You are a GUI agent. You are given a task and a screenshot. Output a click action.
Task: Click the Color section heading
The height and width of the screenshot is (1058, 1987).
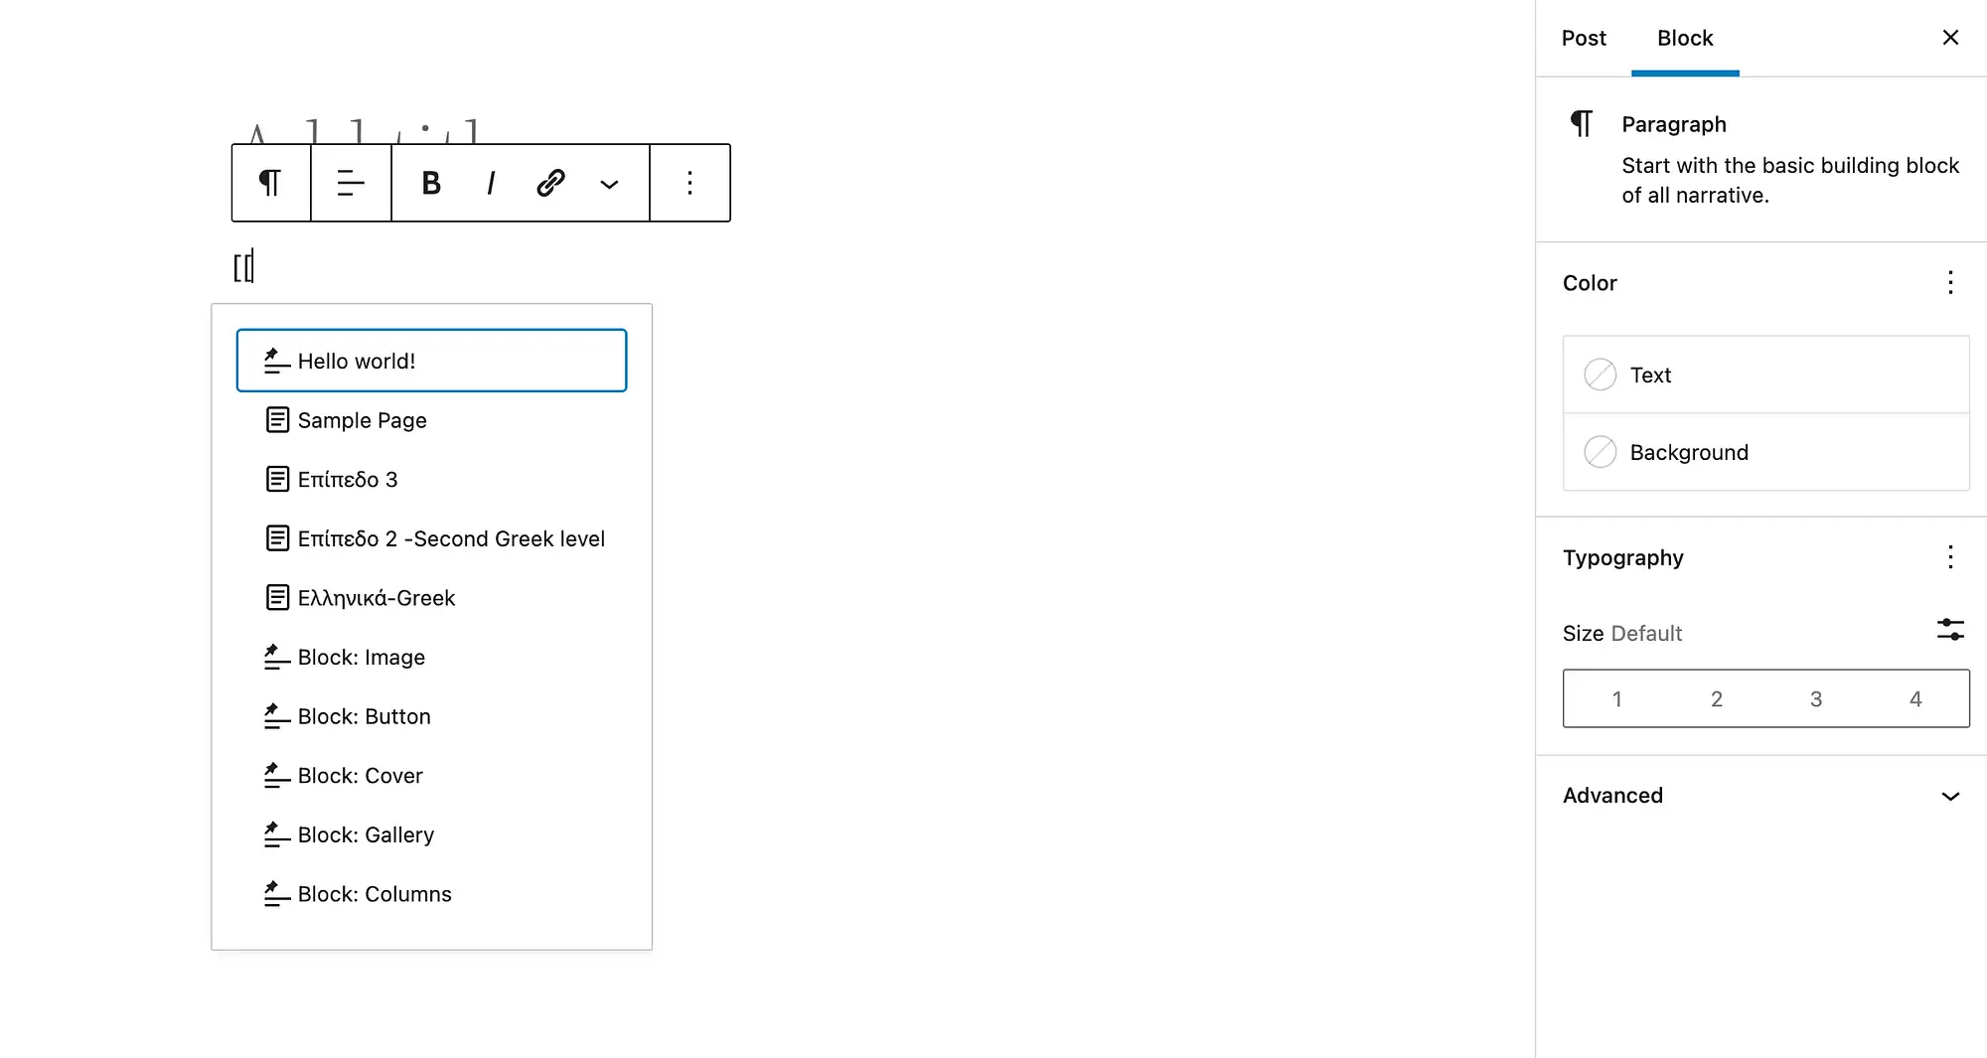pos(1590,283)
